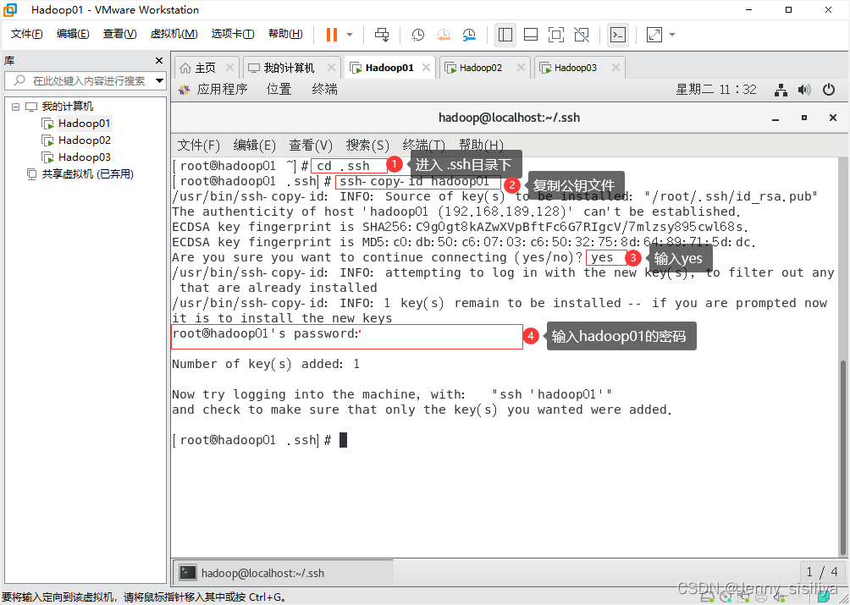Click the CD/DVD status icon in status bar
Image resolution: width=850 pixels, height=605 pixels.
coord(726,597)
